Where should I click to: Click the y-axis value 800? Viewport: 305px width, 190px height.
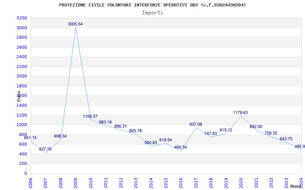[23, 135]
